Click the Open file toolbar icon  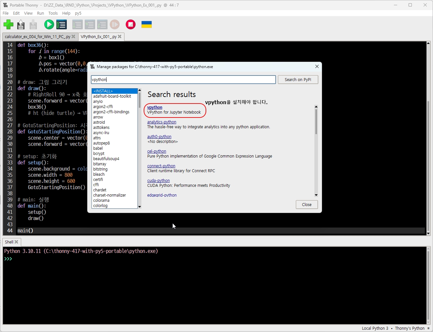tap(21, 24)
